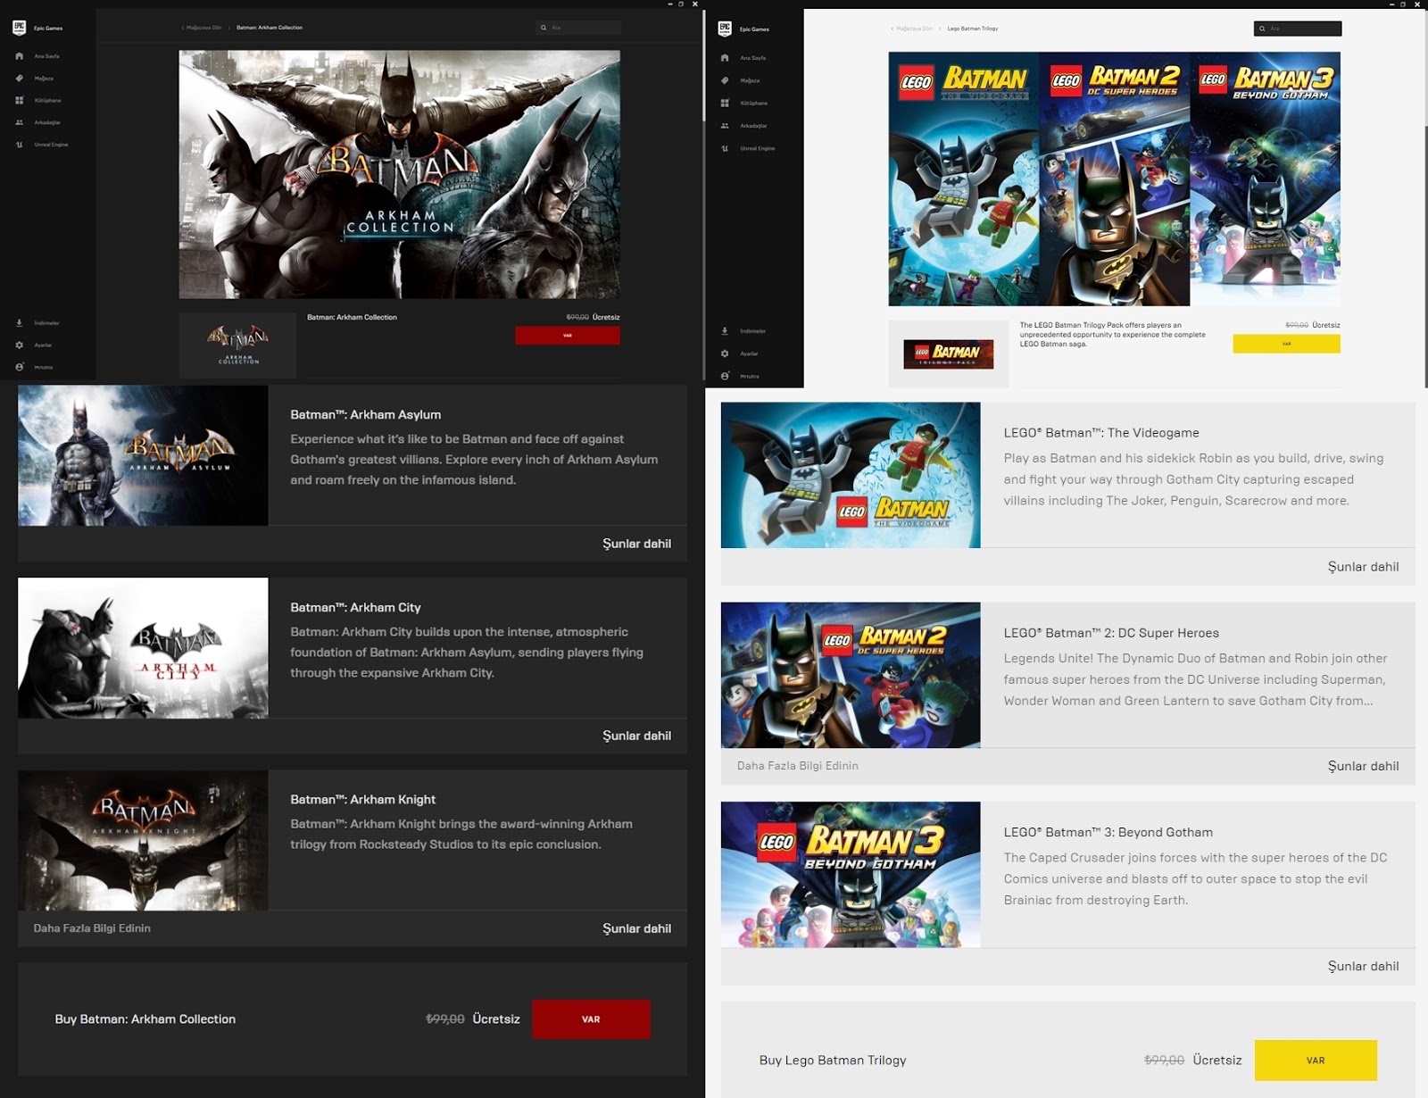Image resolution: width=1428 pixels, height=1098 pixels.
Task: Click the Ana Sayfa home icon in the Lego window
Action: [725, 58]
